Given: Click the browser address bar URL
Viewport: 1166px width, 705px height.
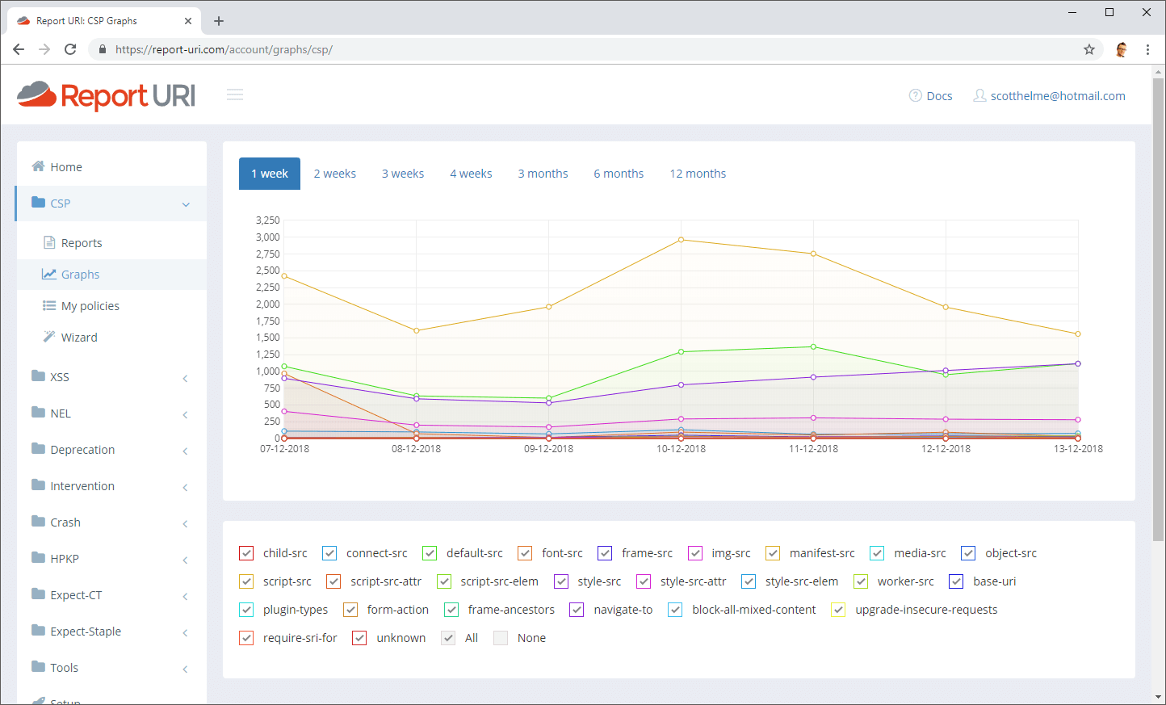Looking at the screenshot, I should point(224,49).
